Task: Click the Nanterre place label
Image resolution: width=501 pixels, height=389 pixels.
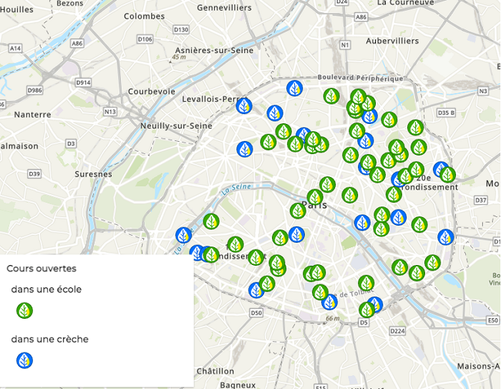Action: (33, 115)
